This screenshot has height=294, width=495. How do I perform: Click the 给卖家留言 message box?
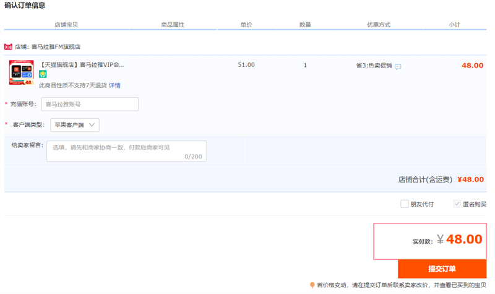coord(126,151)
